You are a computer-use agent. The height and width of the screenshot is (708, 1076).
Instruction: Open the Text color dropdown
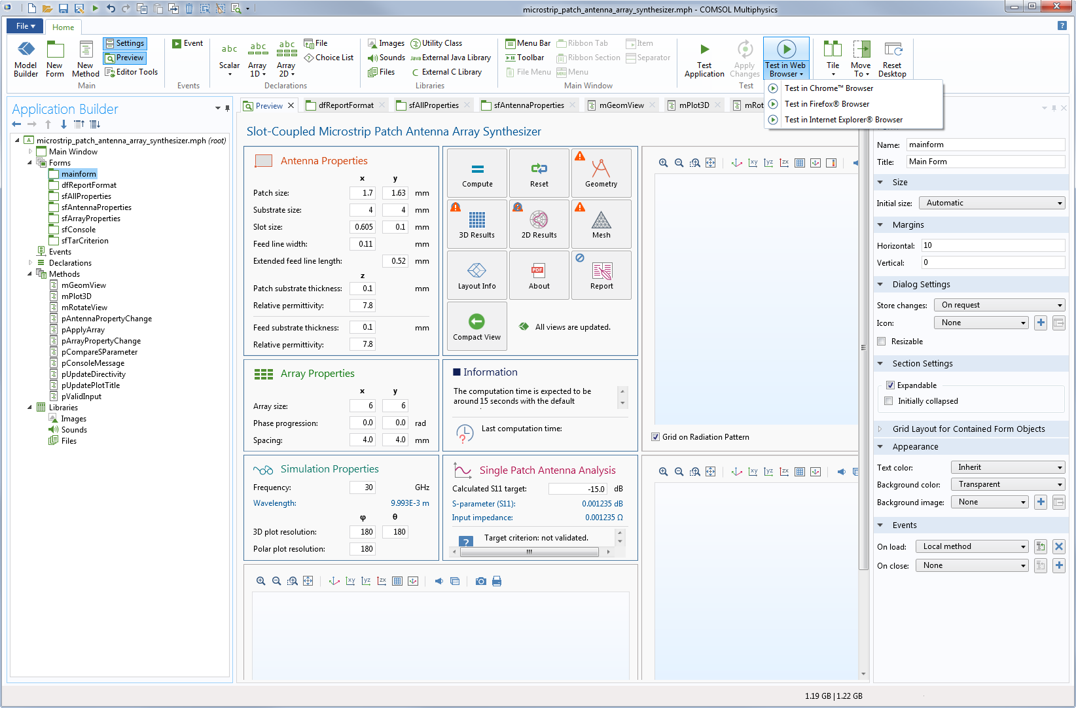[1008, 467]
